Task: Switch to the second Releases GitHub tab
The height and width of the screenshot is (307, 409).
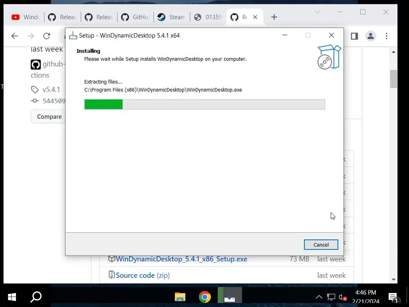Action: tap(99, 17)
